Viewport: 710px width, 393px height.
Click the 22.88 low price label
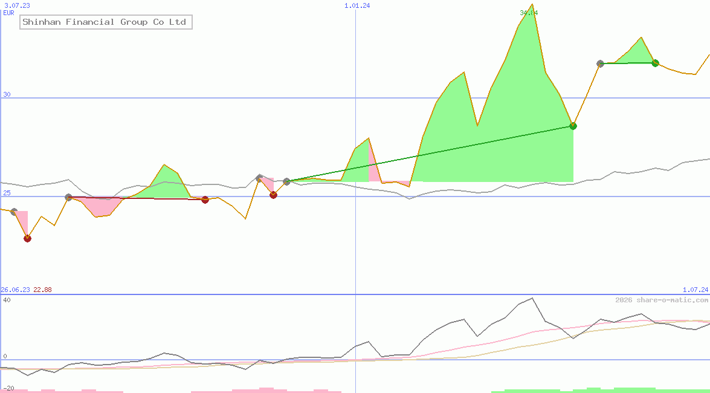tap(42, 290)
